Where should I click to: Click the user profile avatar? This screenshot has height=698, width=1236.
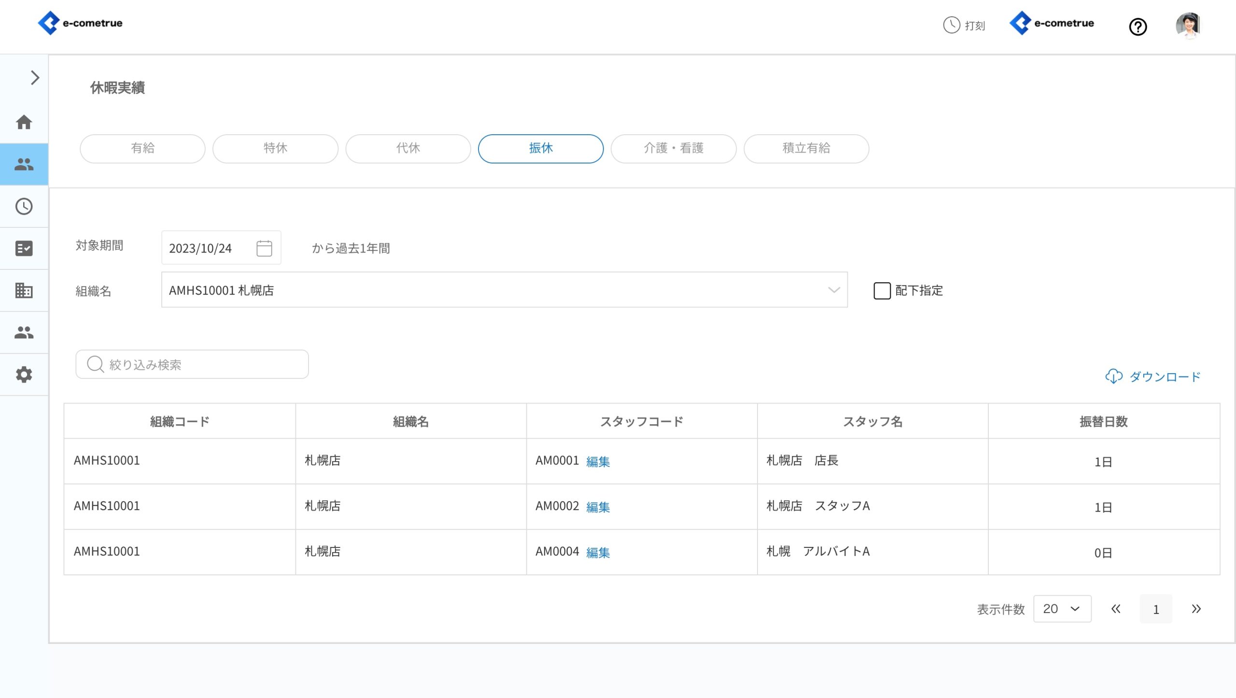click(1187, 25)
